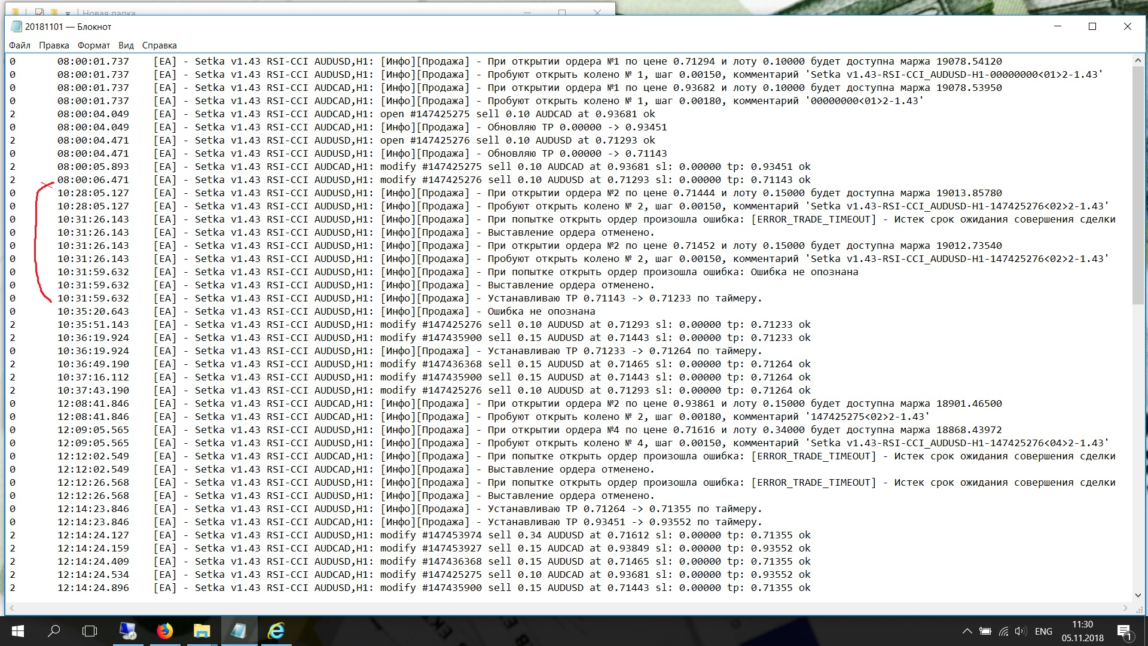The image size is (1148, 646).
Task: Open the Action Center notification icon
Action: pyautogui.click(x=1125, y=632)
